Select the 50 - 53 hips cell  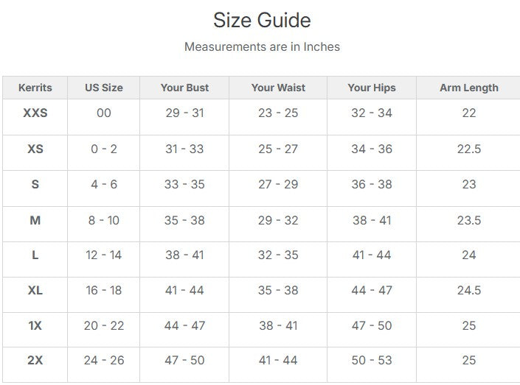372,361
